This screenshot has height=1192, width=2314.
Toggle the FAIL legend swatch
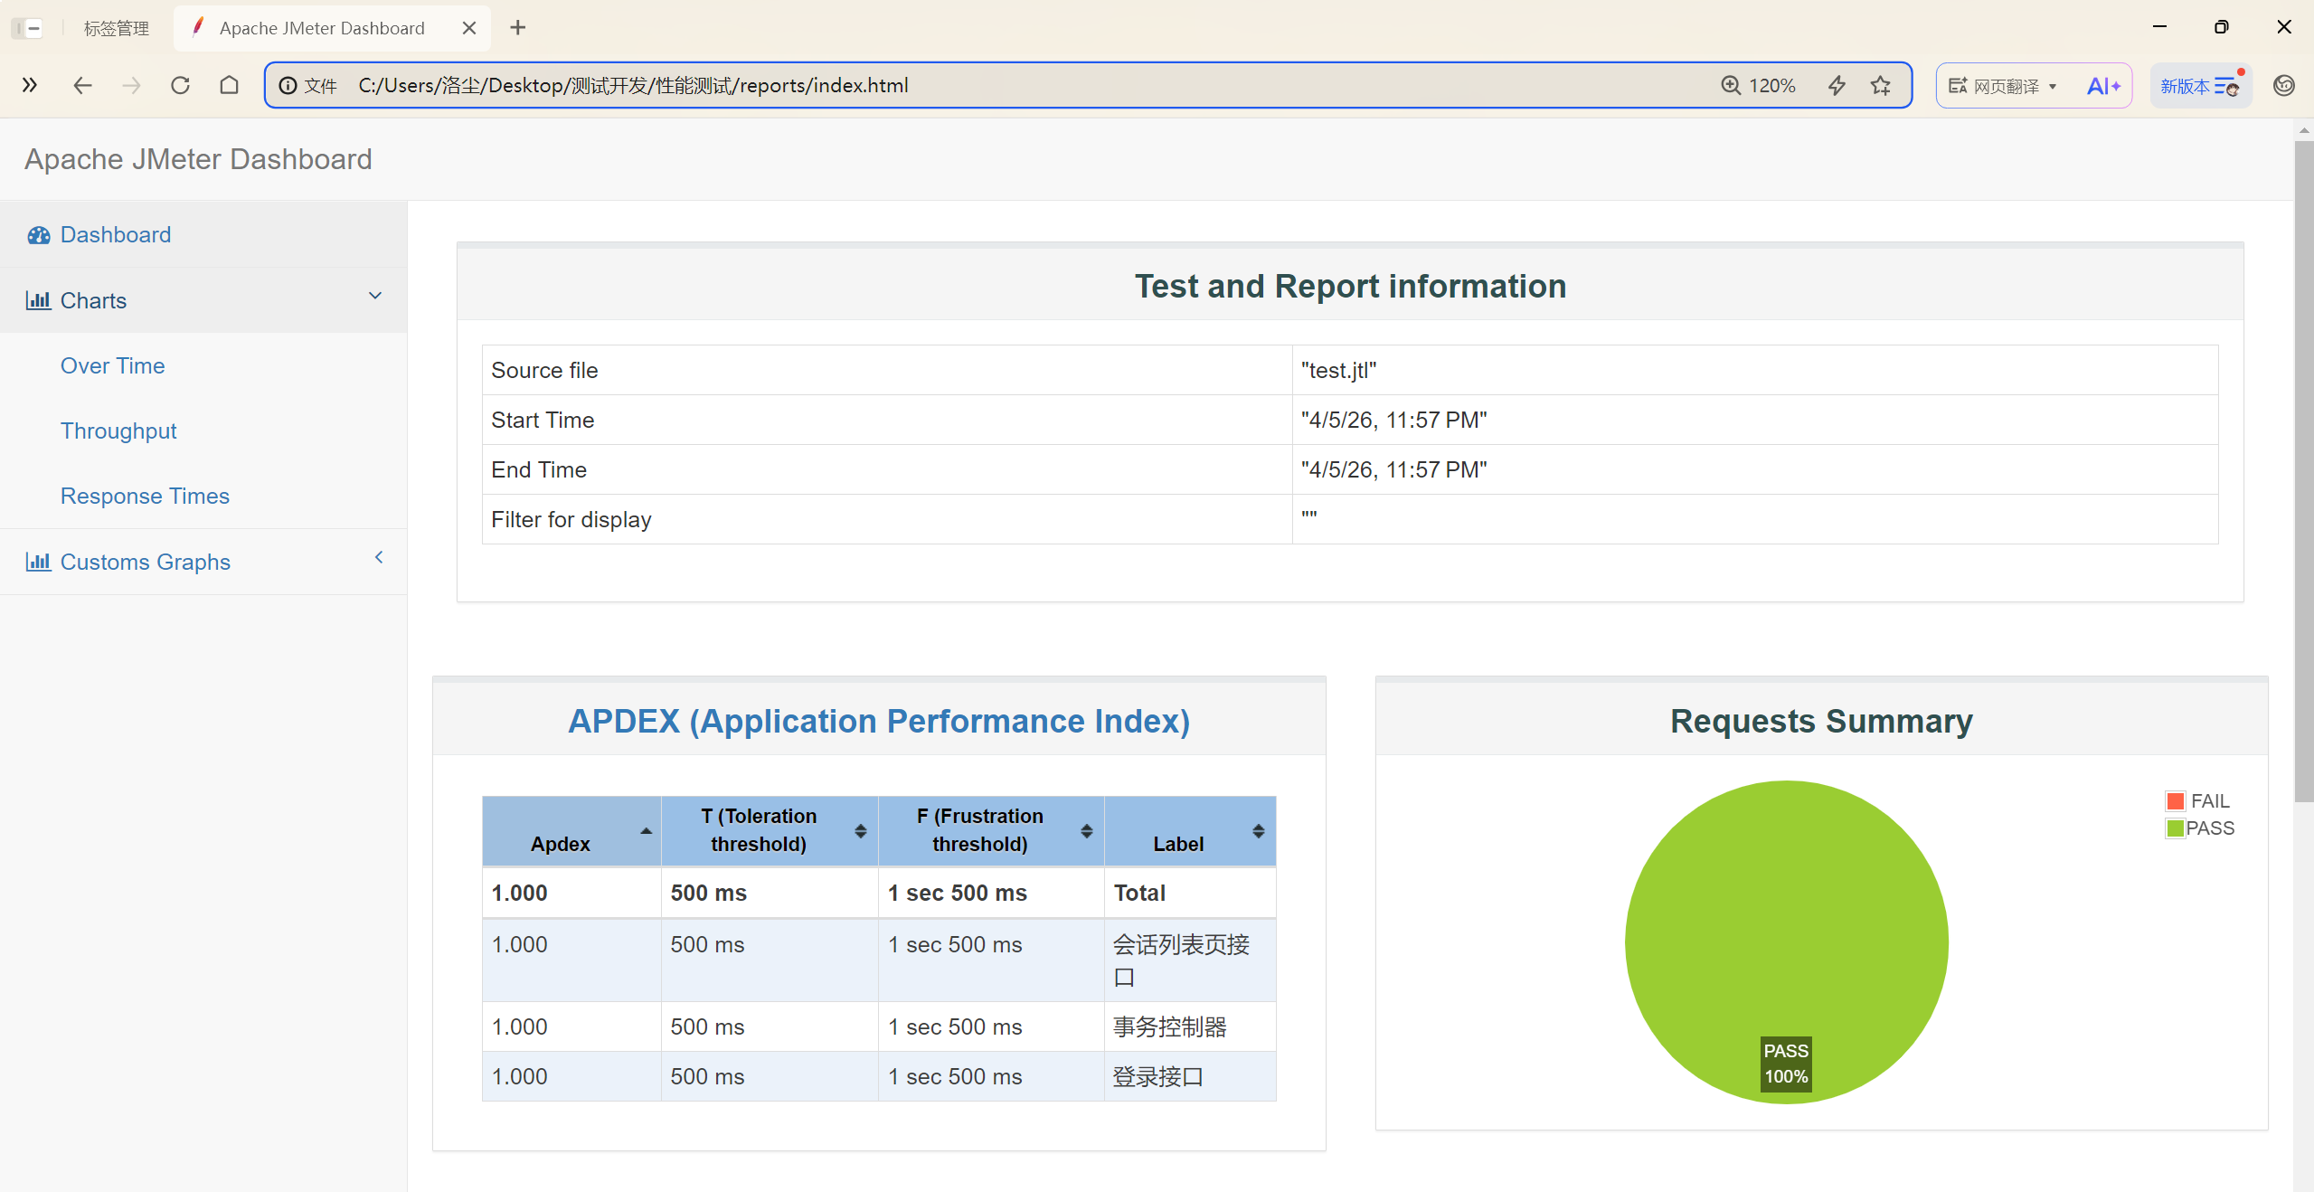2175,801
